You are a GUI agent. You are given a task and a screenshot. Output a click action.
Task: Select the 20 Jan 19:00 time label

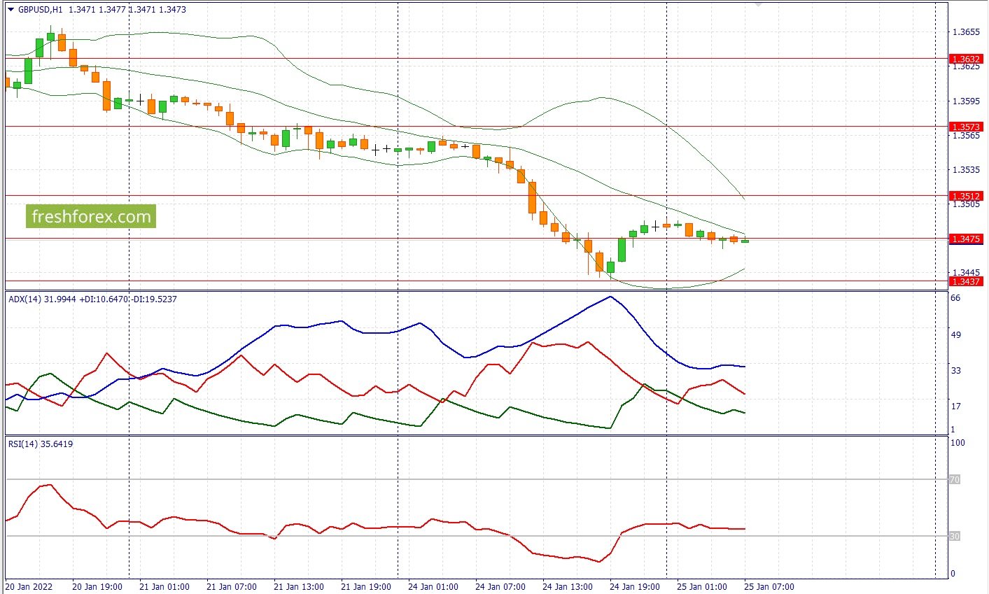pos(97,587)
